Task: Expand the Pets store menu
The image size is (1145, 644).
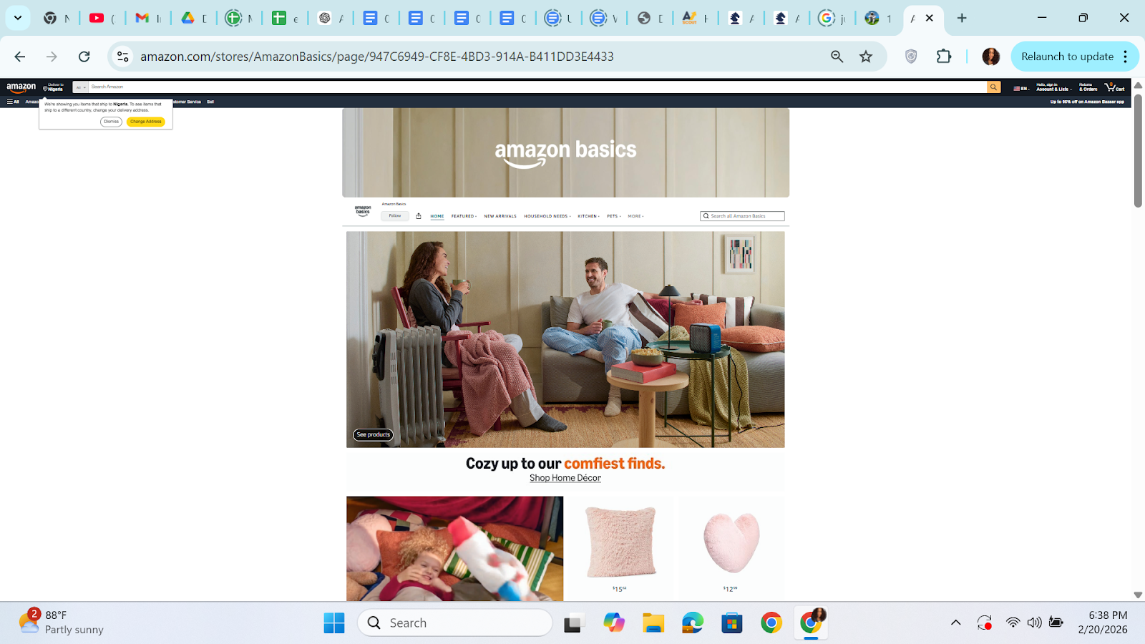Action: (x=614, y=216)
